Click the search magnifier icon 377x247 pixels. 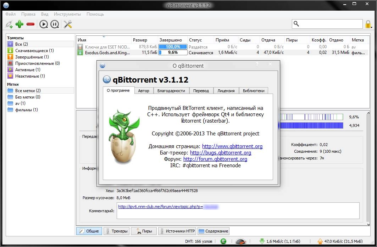pos(296,23)
